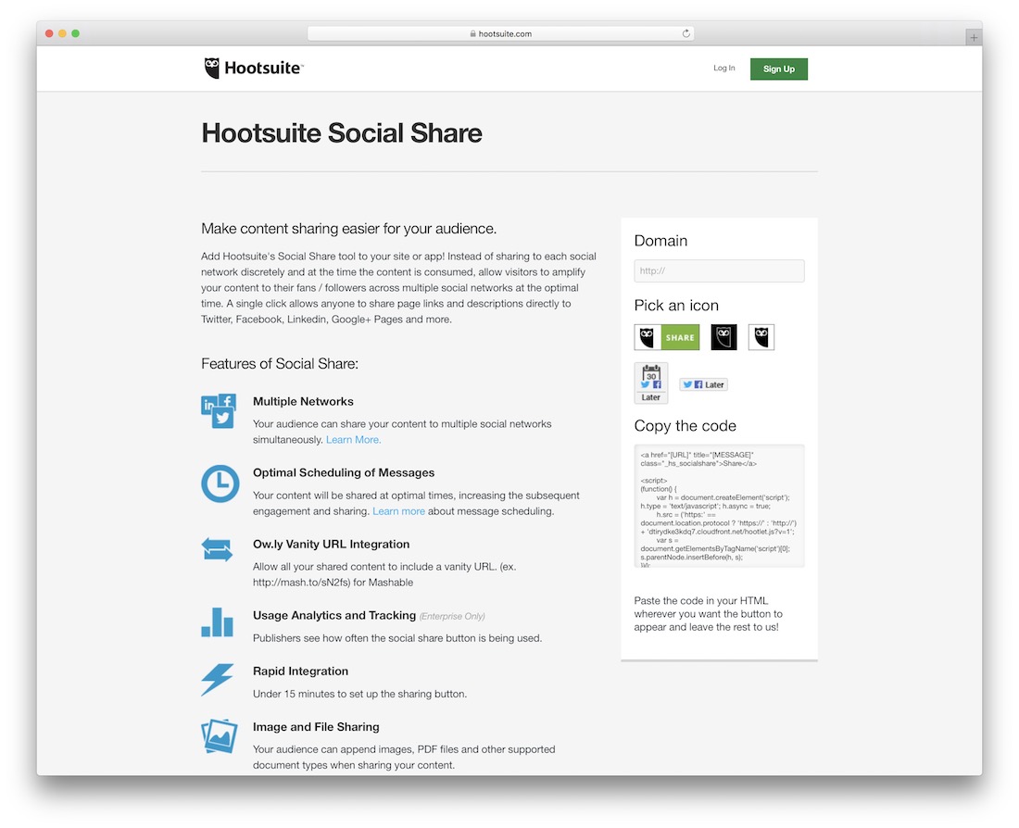Open Learn more link about message scheduling
The image size is (1019, 828).
pyautogui.click(x=398, y=511)
